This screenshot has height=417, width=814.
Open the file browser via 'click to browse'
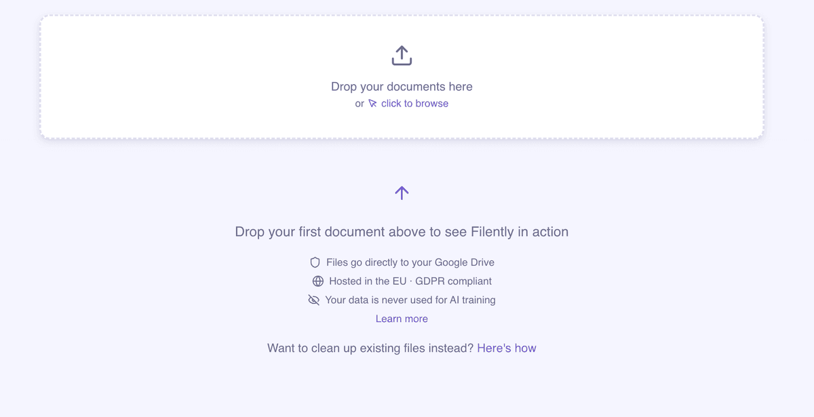coord(414,103)
